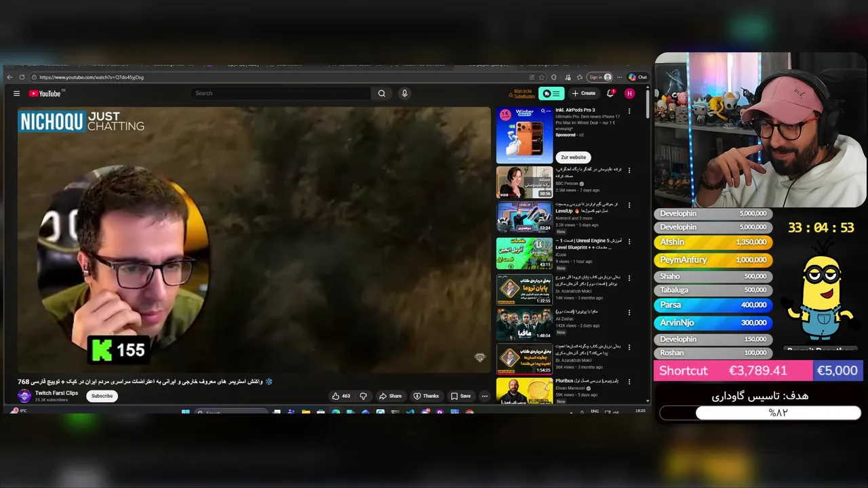Click the Zur website ad button
Viewport: 868px width, 488px height.
pos(573,157)
